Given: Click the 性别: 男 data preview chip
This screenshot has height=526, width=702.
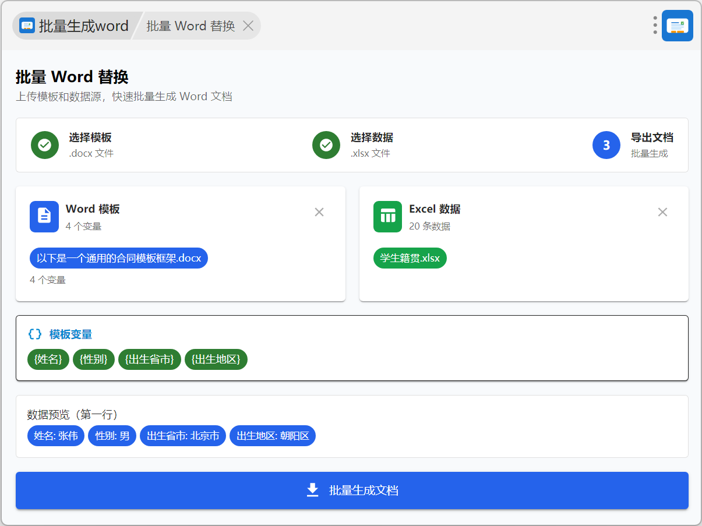Looking at the screenshot, I should (x=112, y=436).
